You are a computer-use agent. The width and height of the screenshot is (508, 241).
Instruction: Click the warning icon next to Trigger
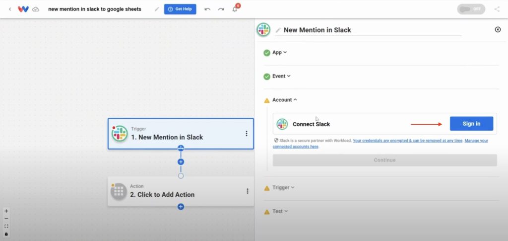coord(267,188)
